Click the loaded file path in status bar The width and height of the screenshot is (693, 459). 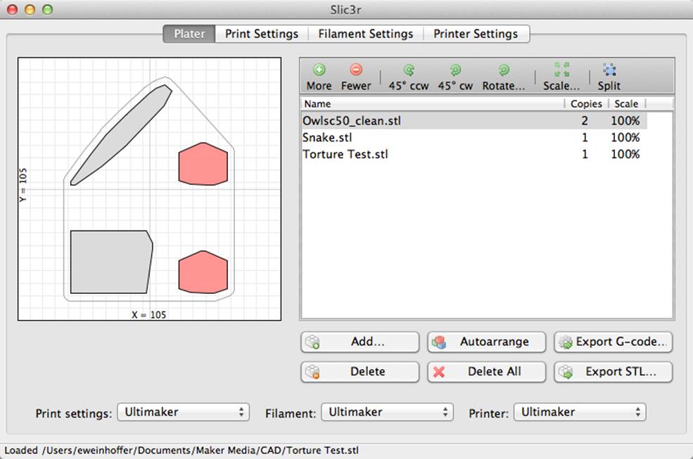[x=201, y=451]
